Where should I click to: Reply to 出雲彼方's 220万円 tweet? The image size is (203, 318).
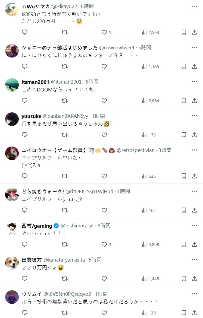pyautogui.click(x=25, y=279)
